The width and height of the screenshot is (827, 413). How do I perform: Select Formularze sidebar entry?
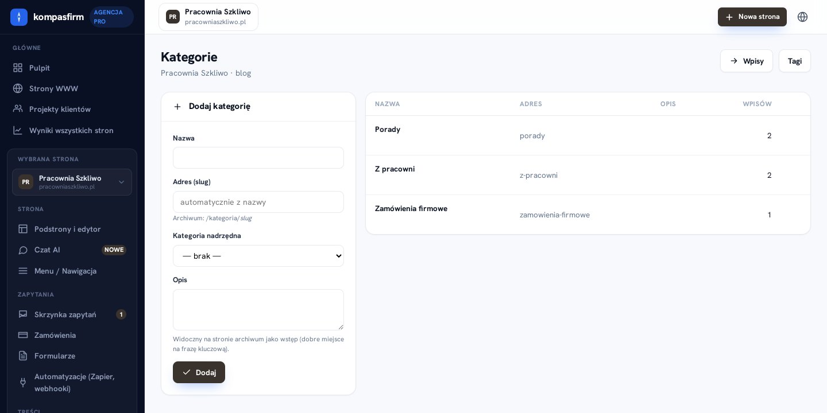72,356
